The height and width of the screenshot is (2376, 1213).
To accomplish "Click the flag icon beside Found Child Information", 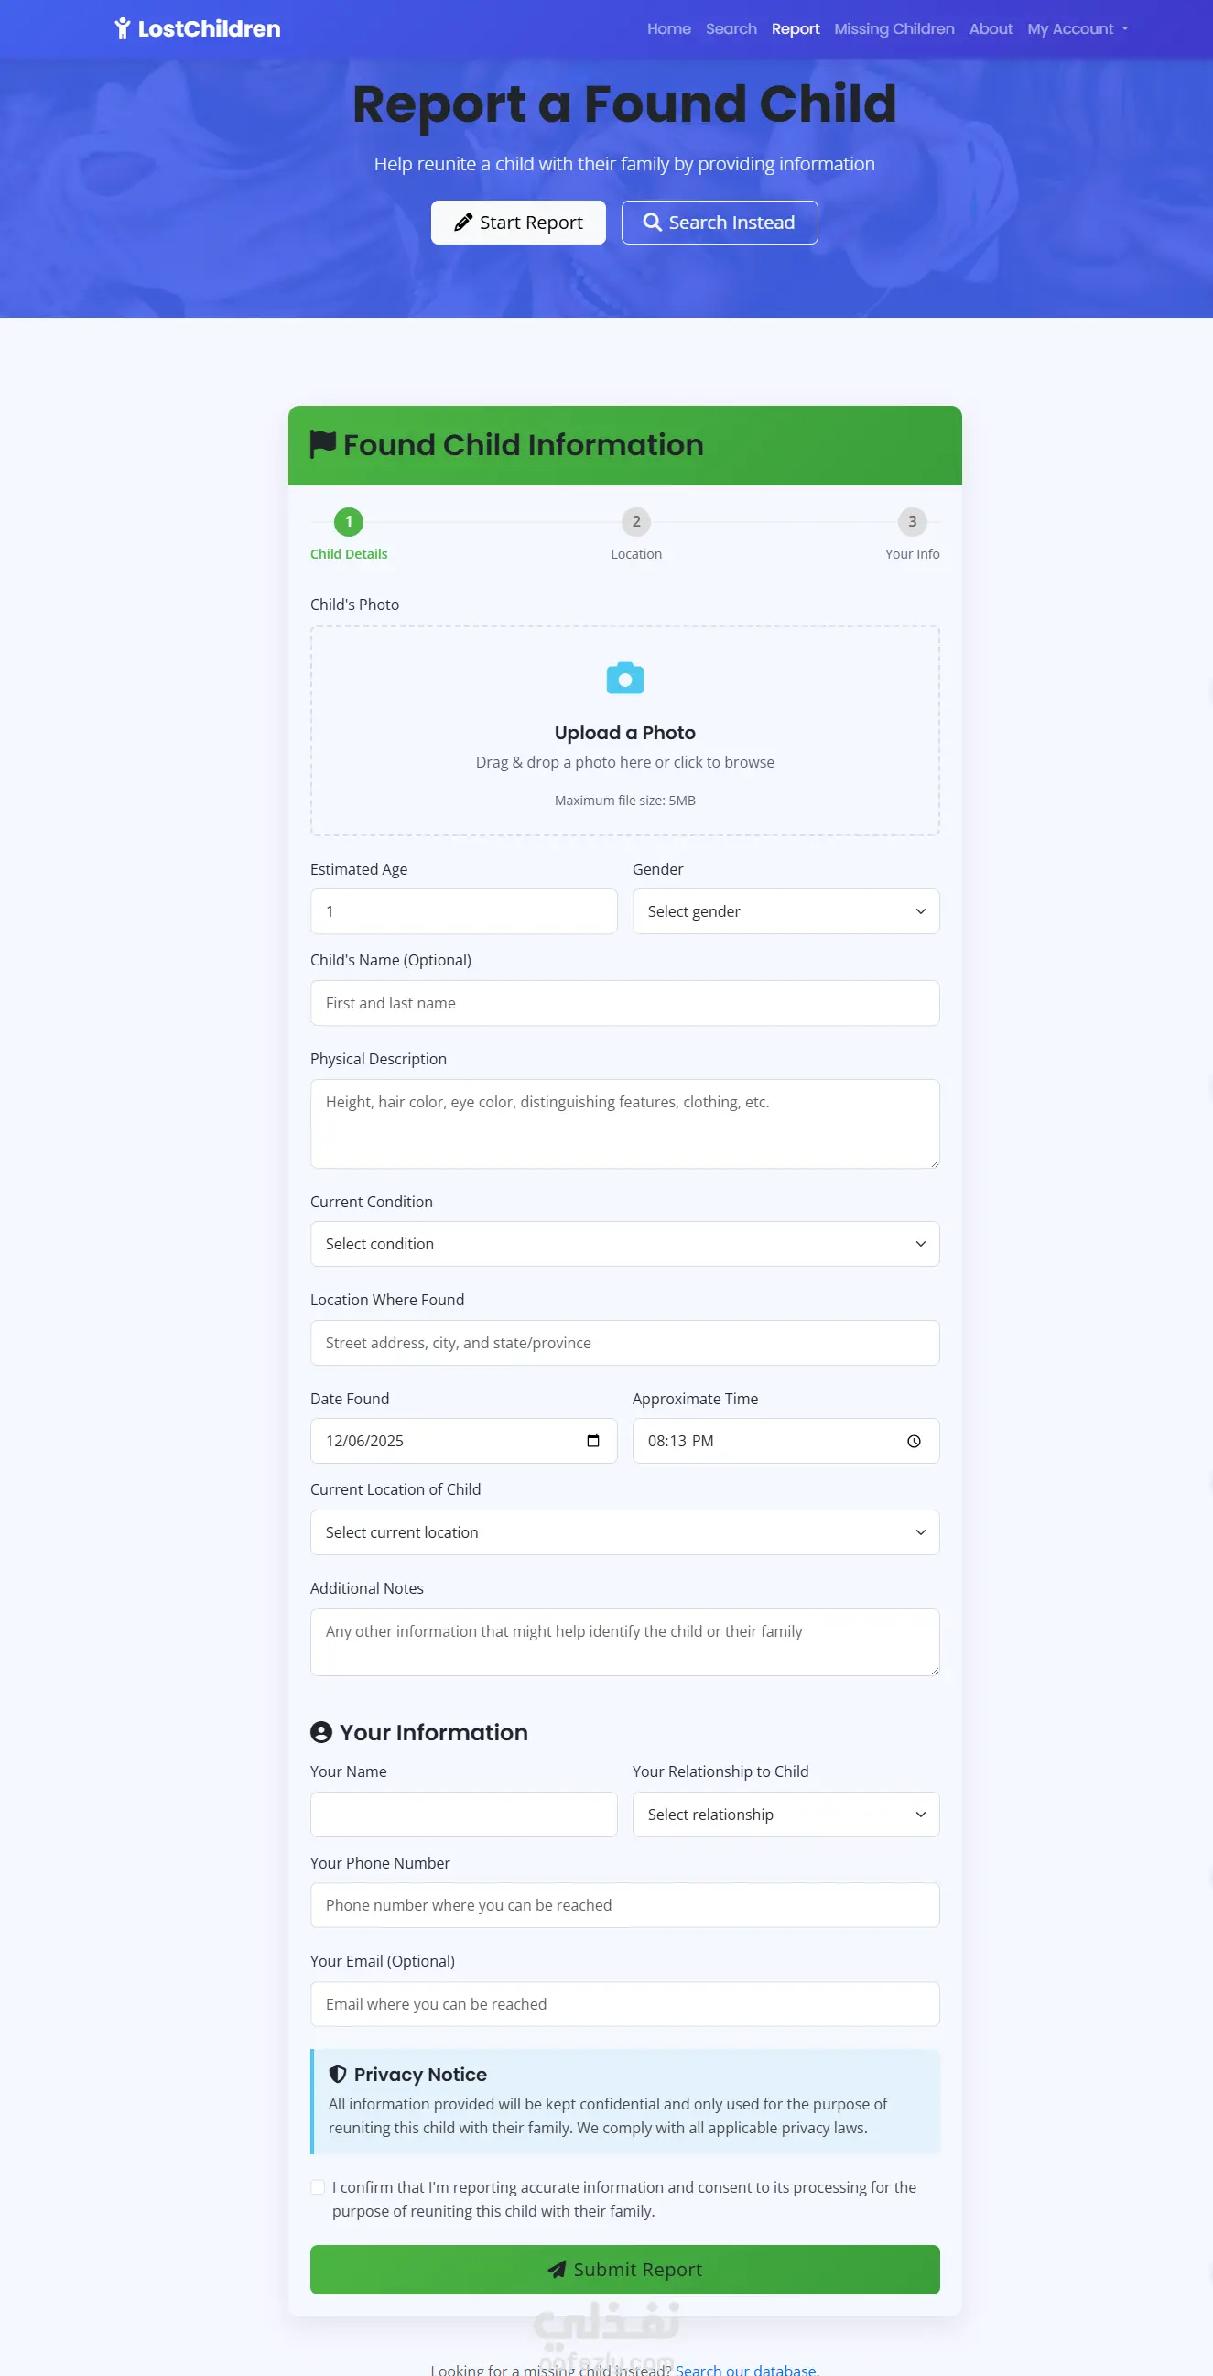I will (x=322, y=444).
